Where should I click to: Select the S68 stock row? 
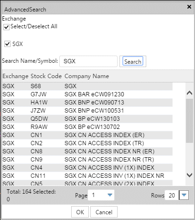pyautogui.click(x=87, y=86)
